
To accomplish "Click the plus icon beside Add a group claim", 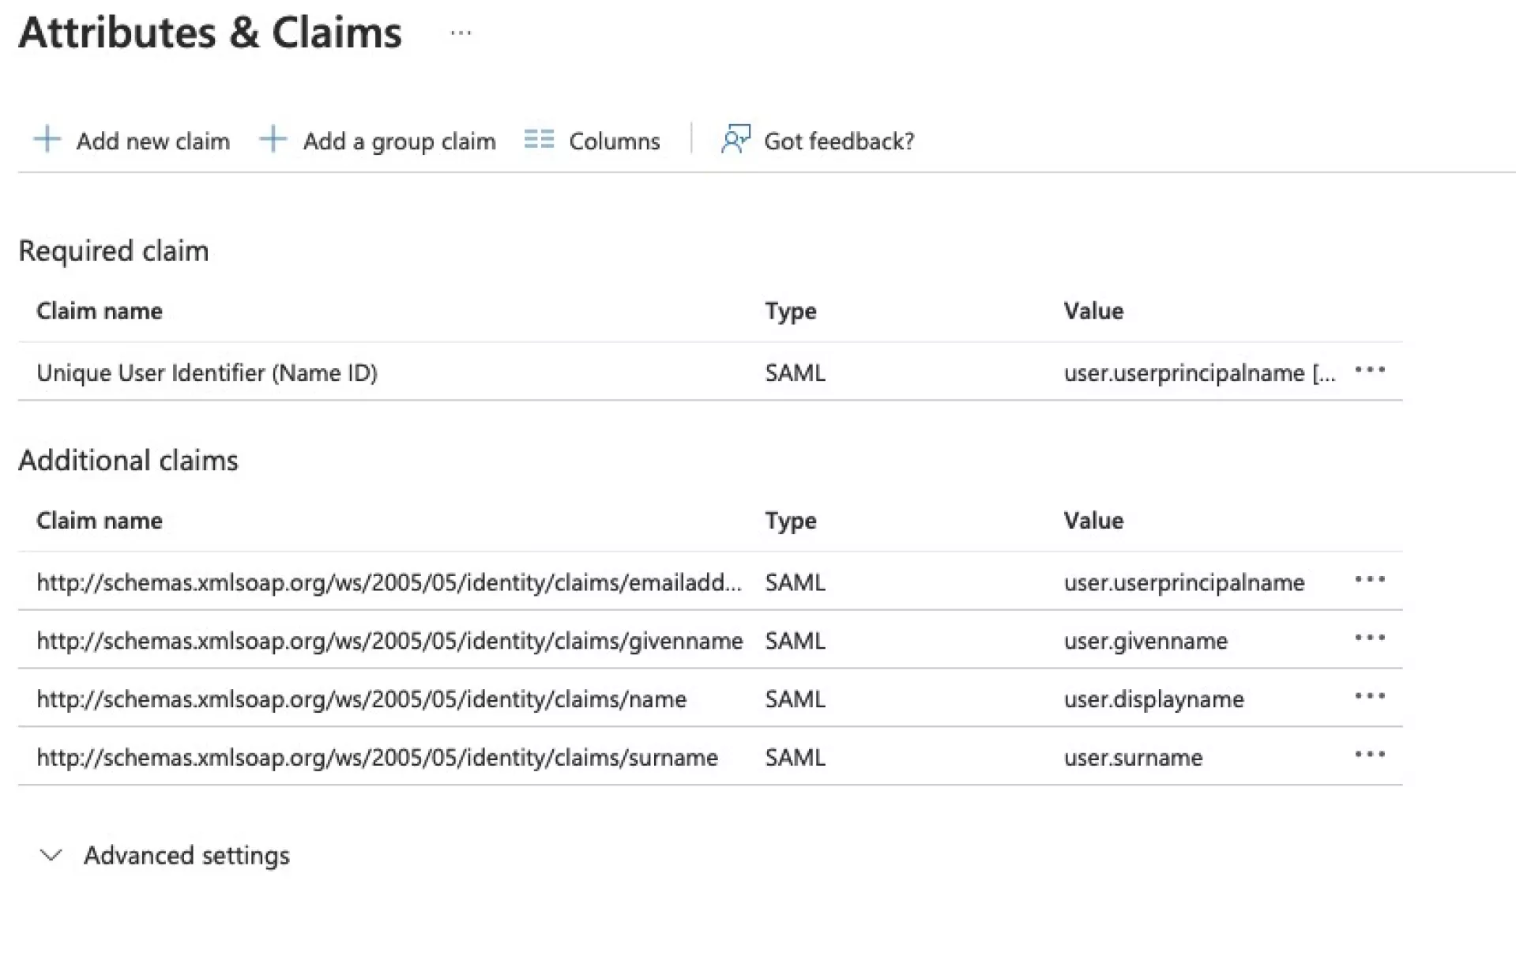I will (x=273, y=139).
